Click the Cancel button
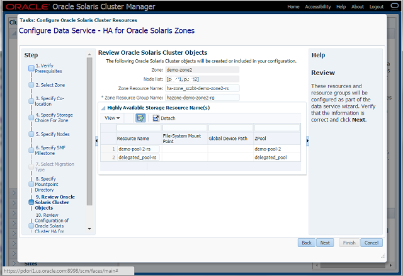This screenshot has width=403, height=276. coord(372,243)
